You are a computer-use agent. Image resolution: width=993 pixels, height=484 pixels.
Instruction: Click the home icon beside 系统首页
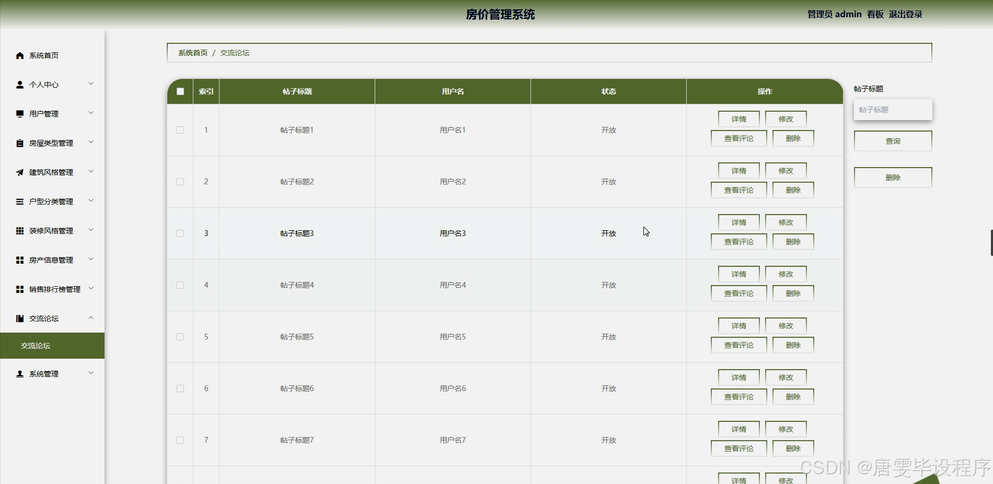(x=20, y=55)
